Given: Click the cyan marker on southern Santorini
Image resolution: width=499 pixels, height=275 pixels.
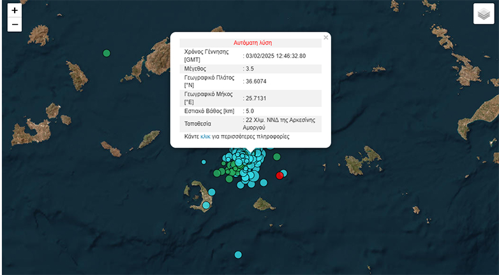Looking at the screenshot, I should [205, 205].
